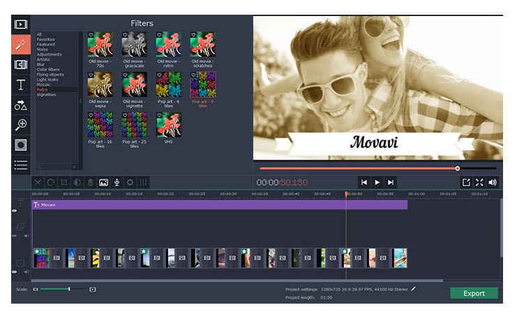Click the preview volume speaker icon

[493, 182]
